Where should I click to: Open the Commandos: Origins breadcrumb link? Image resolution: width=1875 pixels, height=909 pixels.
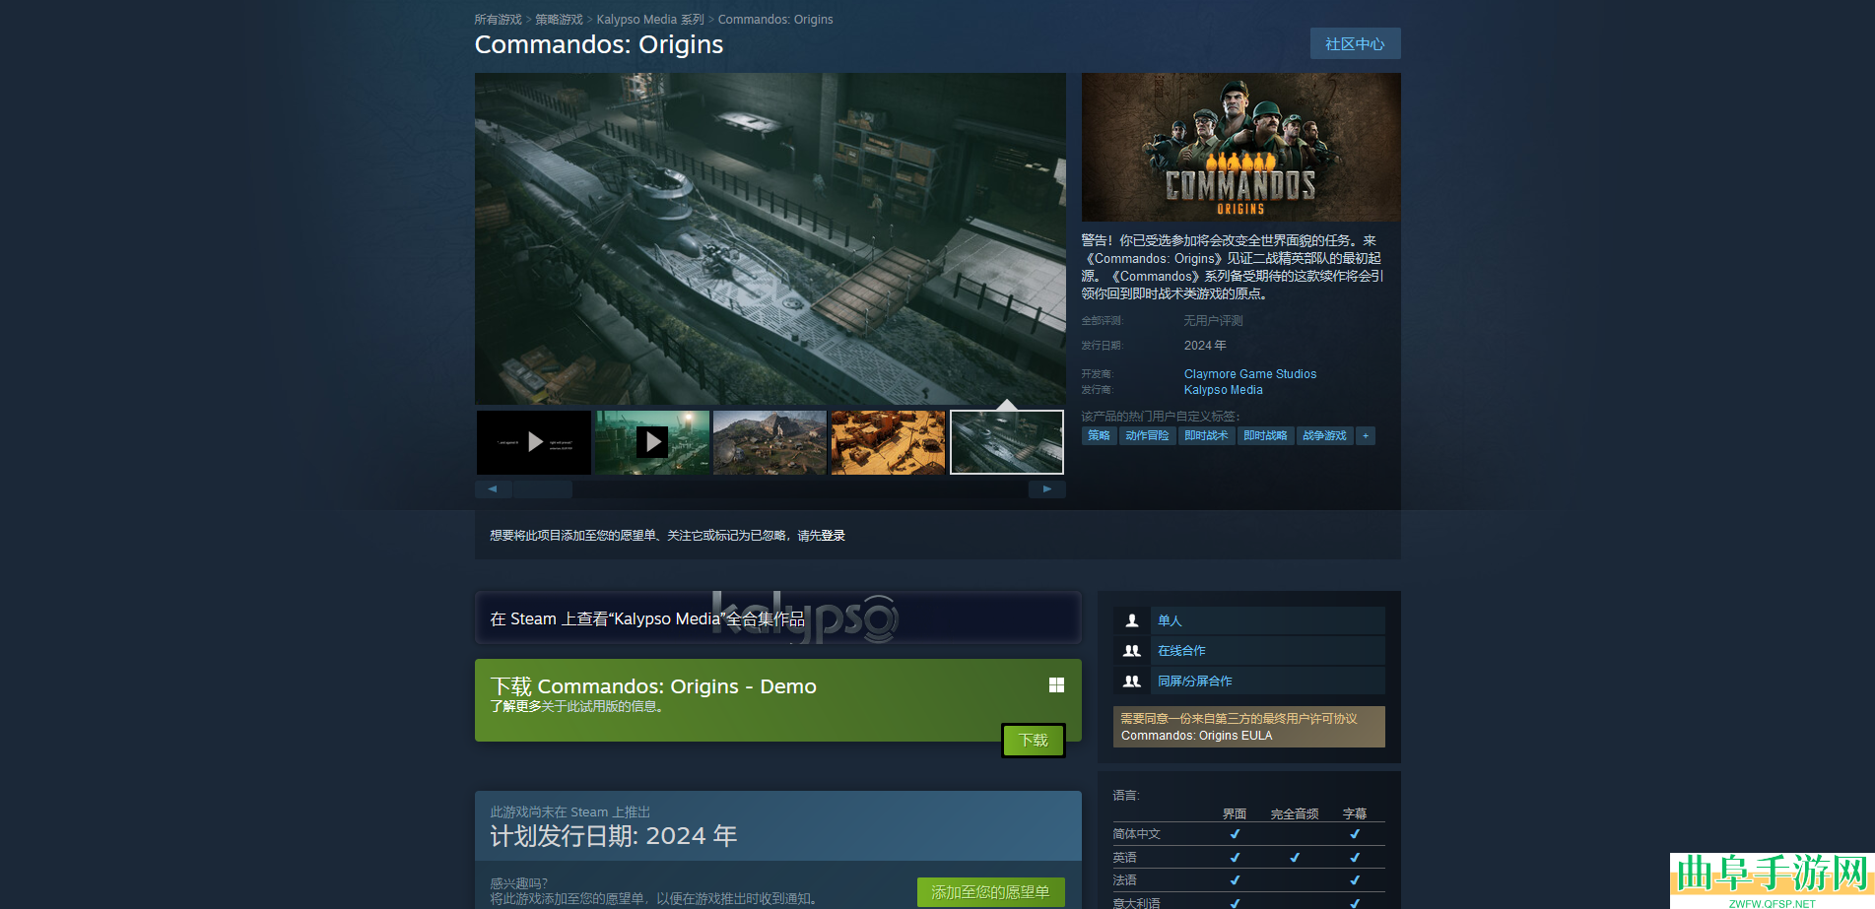[x=775, y=20]
